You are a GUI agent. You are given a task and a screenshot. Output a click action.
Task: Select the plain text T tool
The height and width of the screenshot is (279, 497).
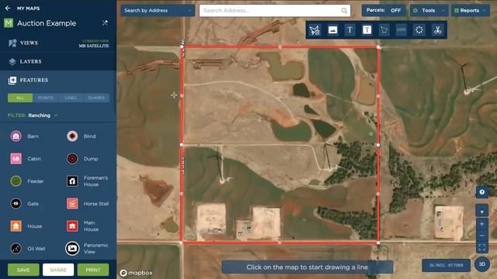[349, 30]
